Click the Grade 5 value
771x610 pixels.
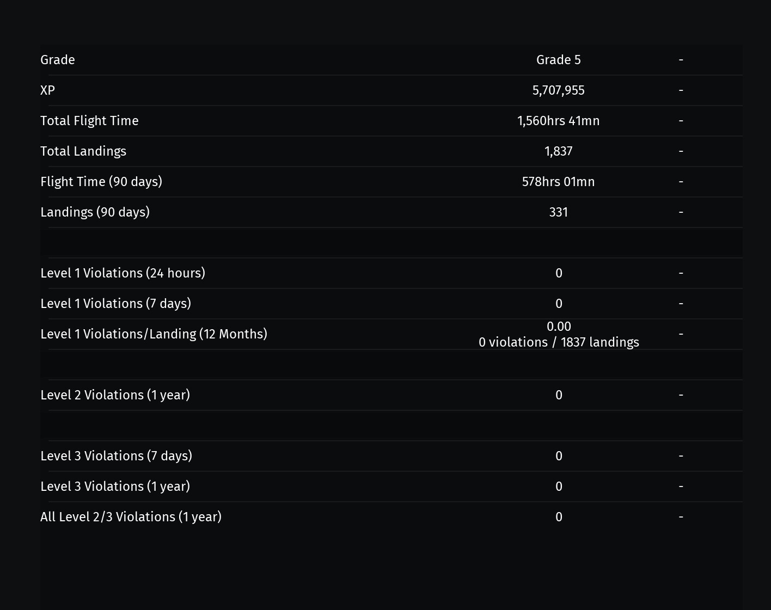pyautogui.click(x=559, y=60)
